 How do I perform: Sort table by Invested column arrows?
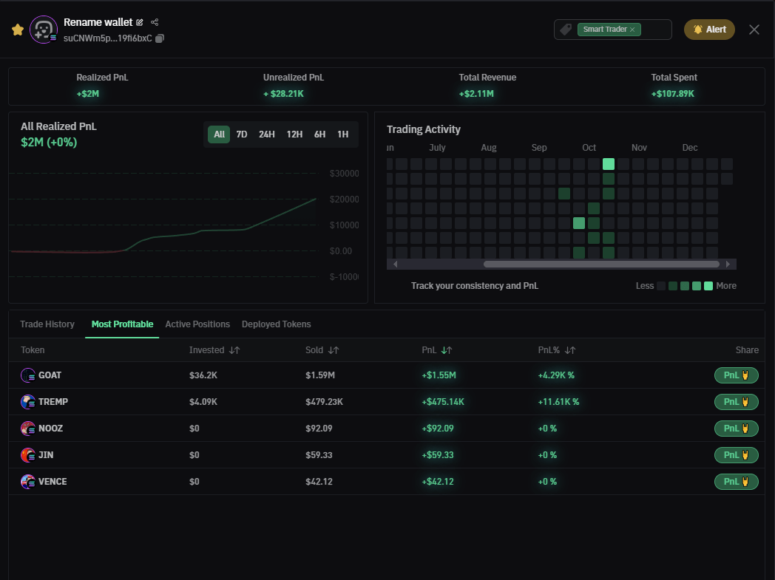point(234,350)
